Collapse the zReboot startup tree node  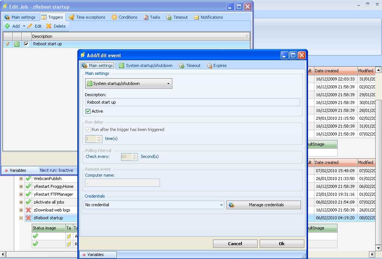21,218
